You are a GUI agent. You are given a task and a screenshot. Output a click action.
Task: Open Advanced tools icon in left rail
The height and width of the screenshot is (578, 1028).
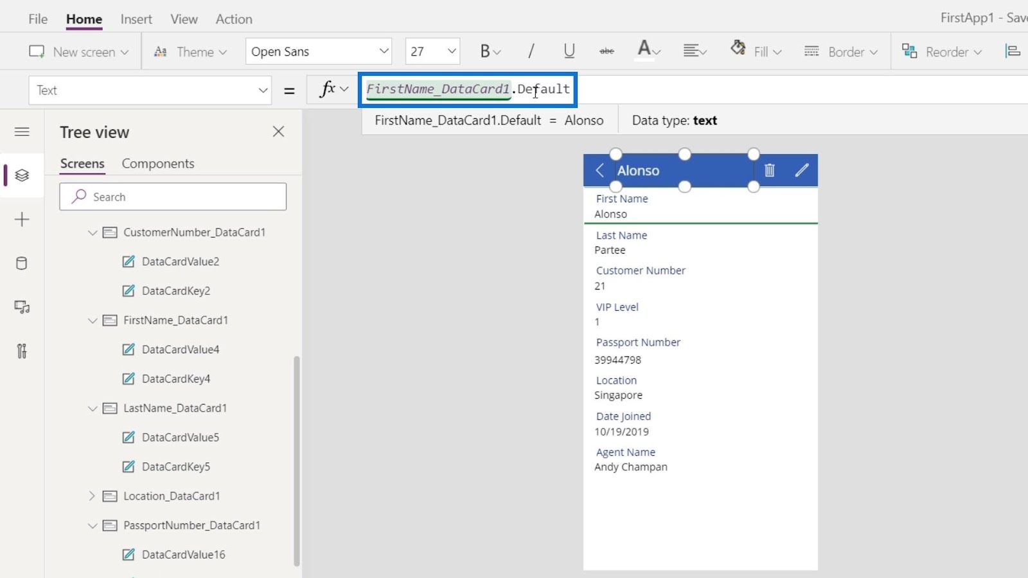coord(22,351)
